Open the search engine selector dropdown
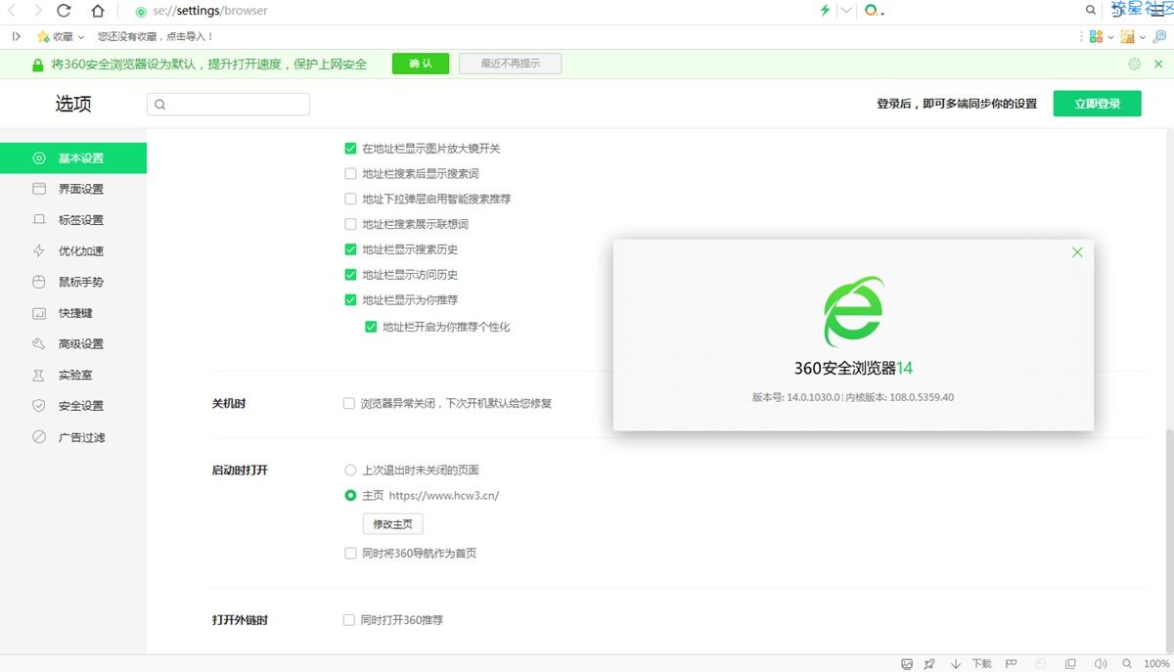 point(875,11)
